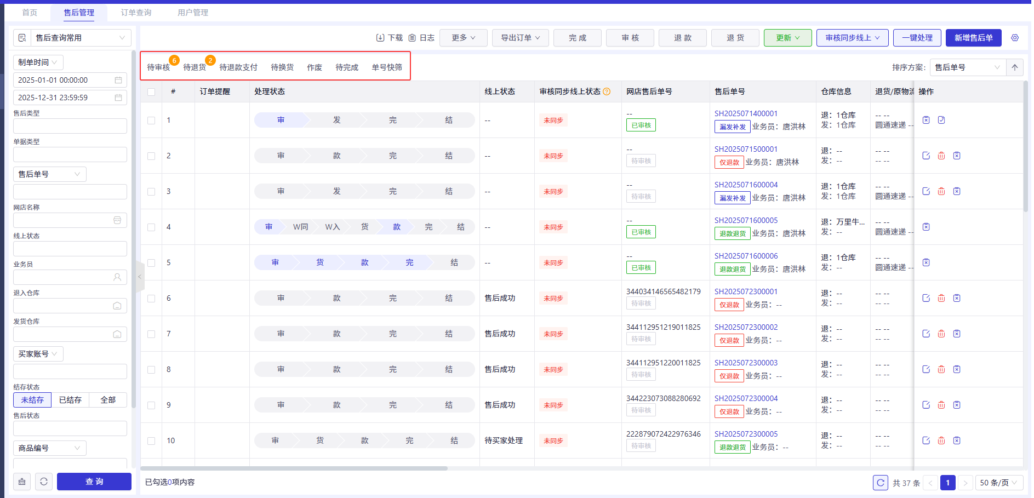Toggle ascending sort arrow beside 售后单号
This screenshot has width=1034, height=498.
1015,67
